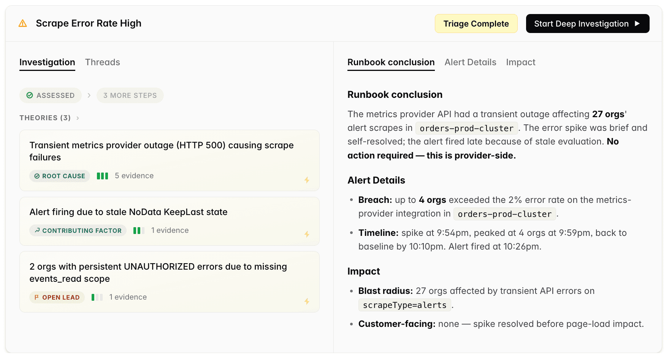Click the Triage Complete button
The width and height of the screenshot is (669, 358).
click(476, 24)
